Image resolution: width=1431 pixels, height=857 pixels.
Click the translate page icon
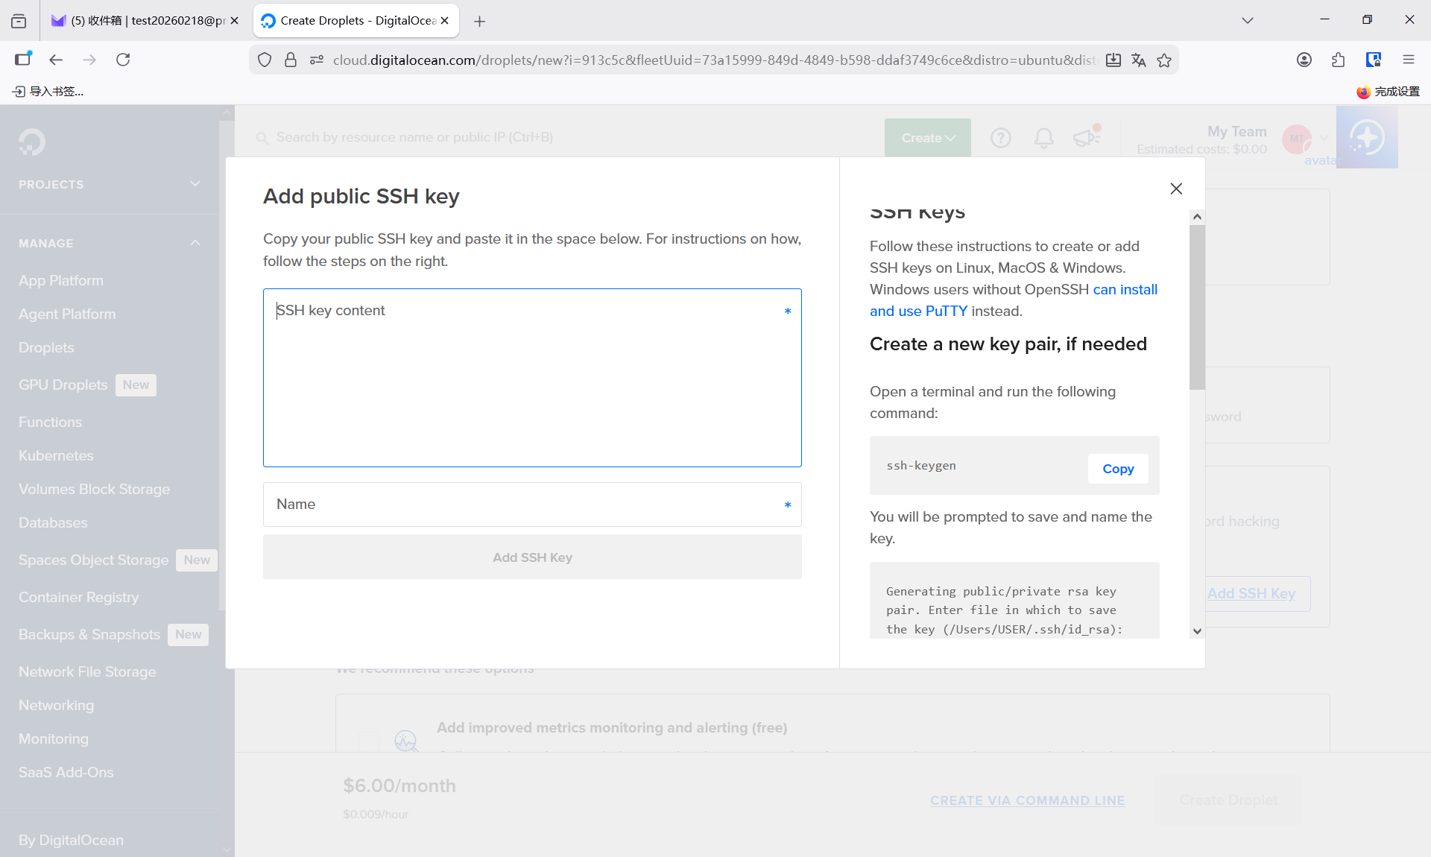pyautogui.click(x=1138, y=60)
